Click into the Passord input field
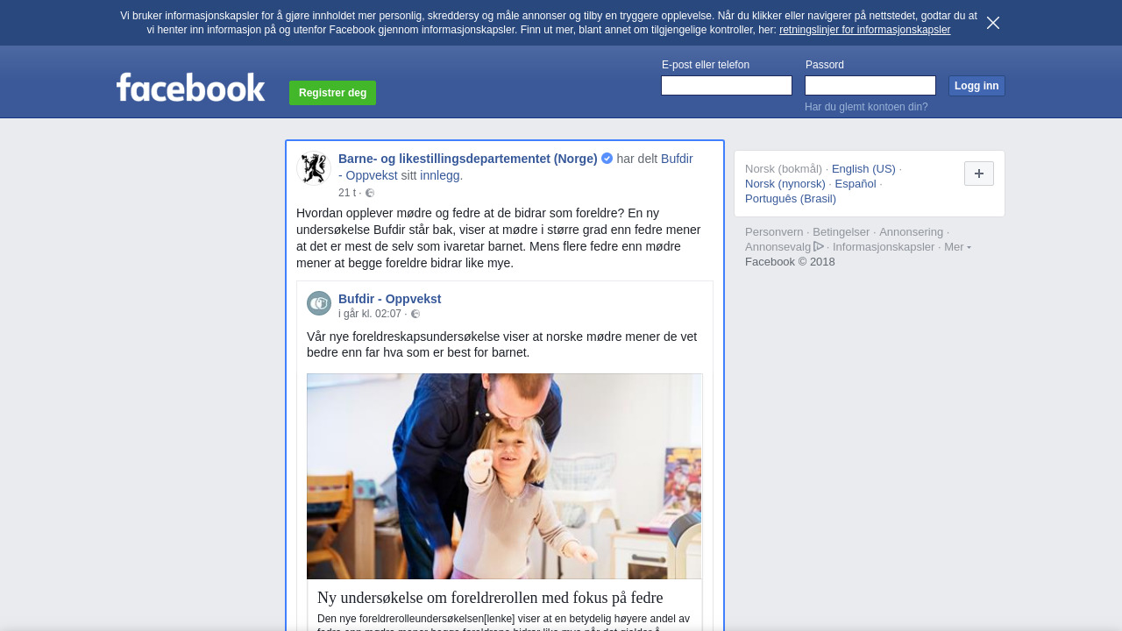Viewport: 1122px width, 631px height. 870,85
